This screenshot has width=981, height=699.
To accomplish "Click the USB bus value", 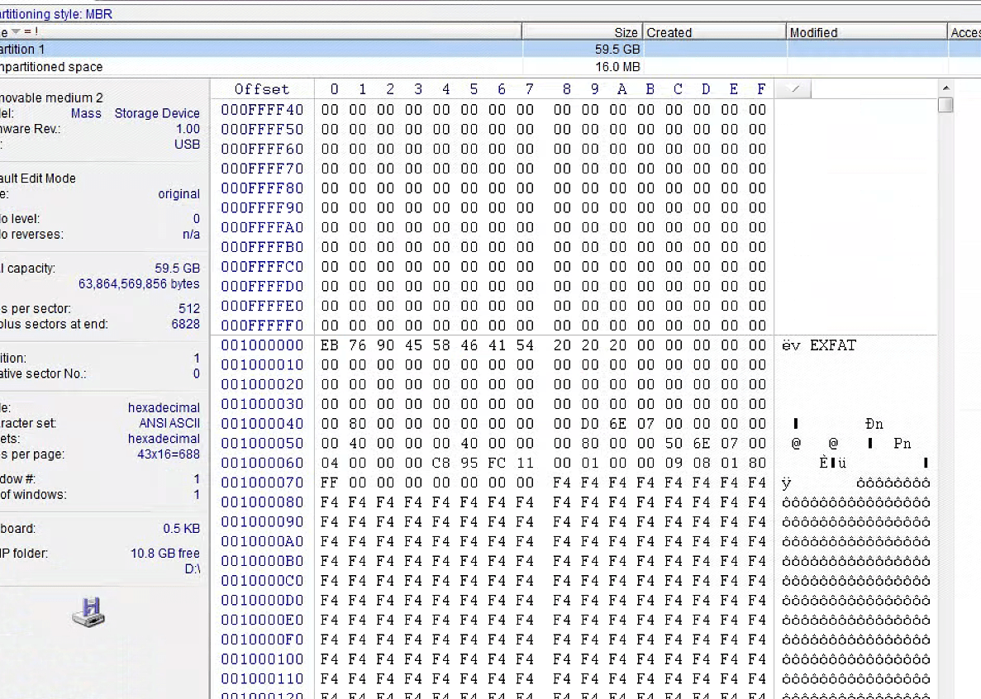I will click(187, 145).
